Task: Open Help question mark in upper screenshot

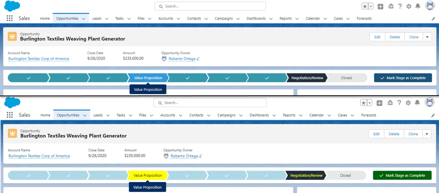Action: click(x=400, y=6)
